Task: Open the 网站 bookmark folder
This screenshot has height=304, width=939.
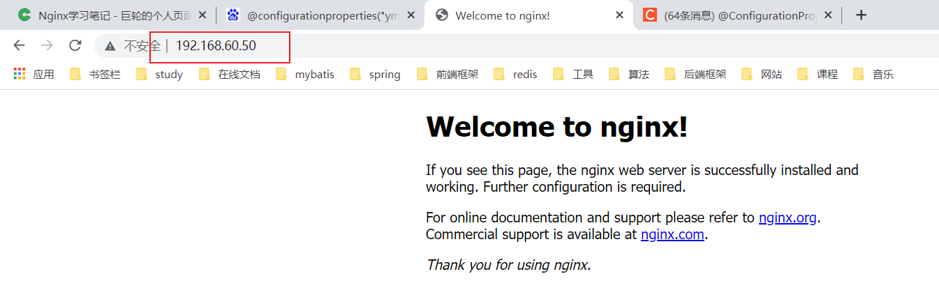Action: pyautogui.click(x=762, y=74)
